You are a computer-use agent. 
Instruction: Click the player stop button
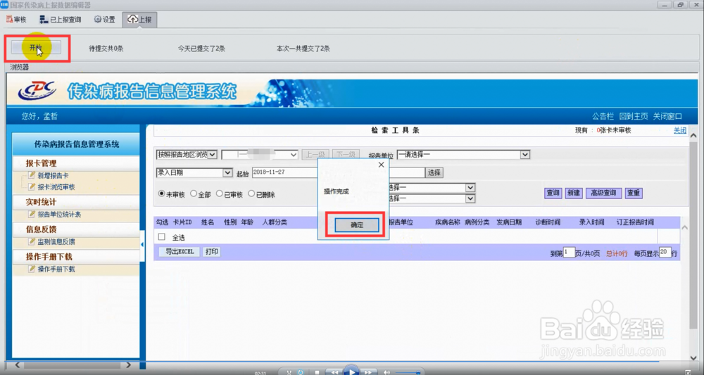coord(317,372)
